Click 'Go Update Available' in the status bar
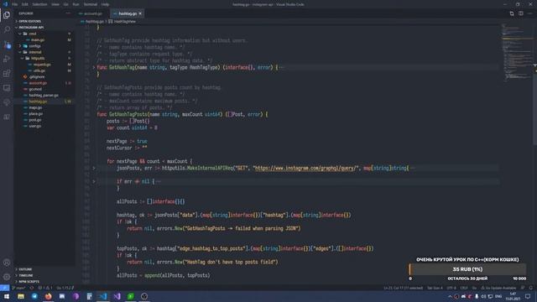This screenshot has height=302, width=537. (498, 288)
